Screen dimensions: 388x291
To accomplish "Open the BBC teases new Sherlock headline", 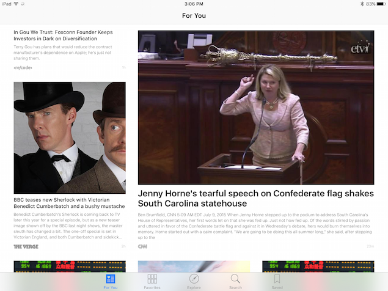I will [69, 203].
